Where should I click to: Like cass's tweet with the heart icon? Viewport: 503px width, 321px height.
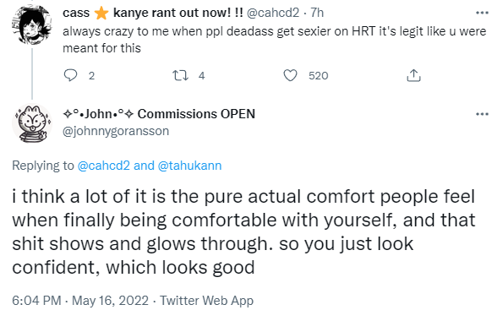(x=290, y=76)
